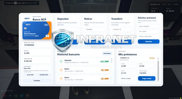Click the chip on the debit card
The width and height of the screenshot is (182, 99).
[x=25, y=28]
